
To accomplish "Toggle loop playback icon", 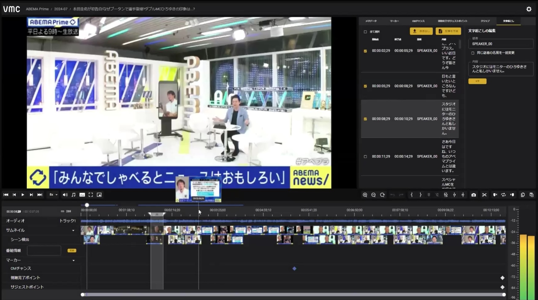I will click(504, 195).
